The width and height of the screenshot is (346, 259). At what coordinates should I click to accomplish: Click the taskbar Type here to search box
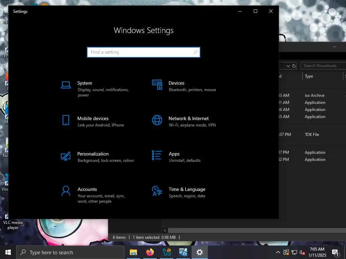70,252
